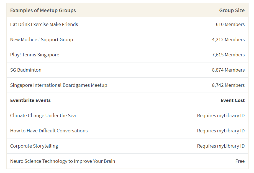The width and height of the screenshot is (254, 173).
Task: Select How to Have Difficult Conversations event
Action: pyautogui.click(x=49, y=131)
